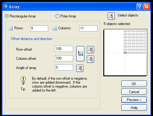The image size is (153, 116).
Task: Focus the Column offset field
Action: click(64, 58)
